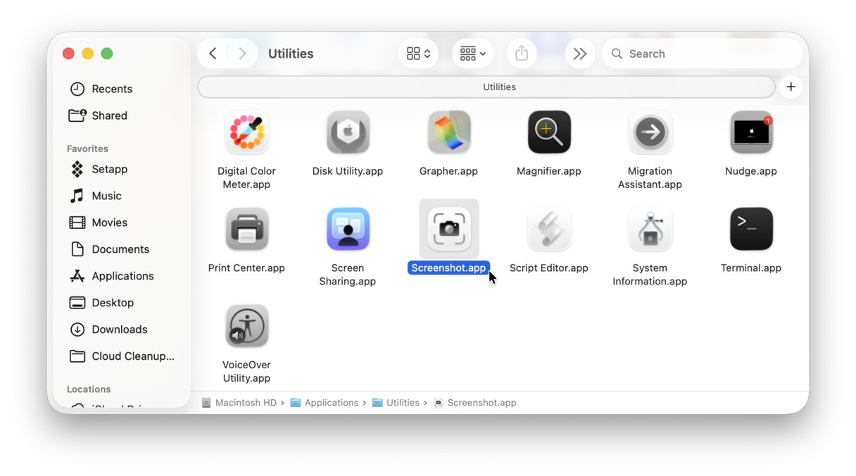Select the Screen Sharing app icon
This screenshot has width=856, height=476.
click(x=348, y=229)
